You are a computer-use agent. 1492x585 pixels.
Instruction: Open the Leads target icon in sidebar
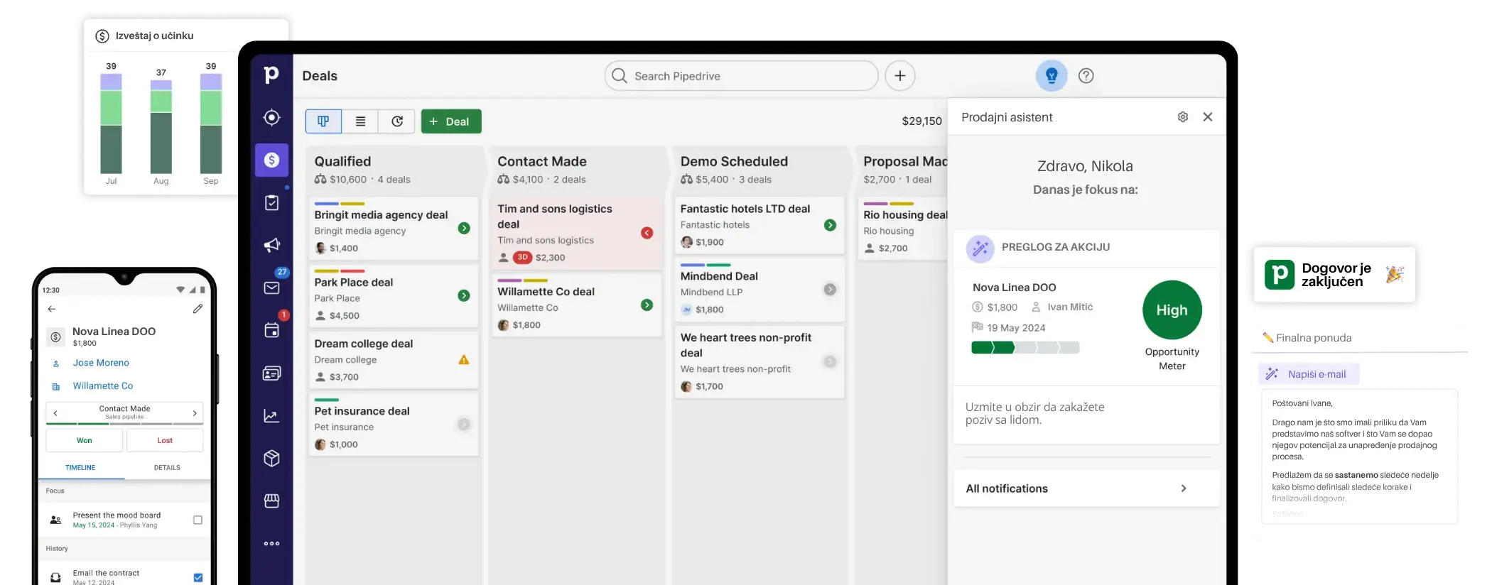tap(271, 117)
